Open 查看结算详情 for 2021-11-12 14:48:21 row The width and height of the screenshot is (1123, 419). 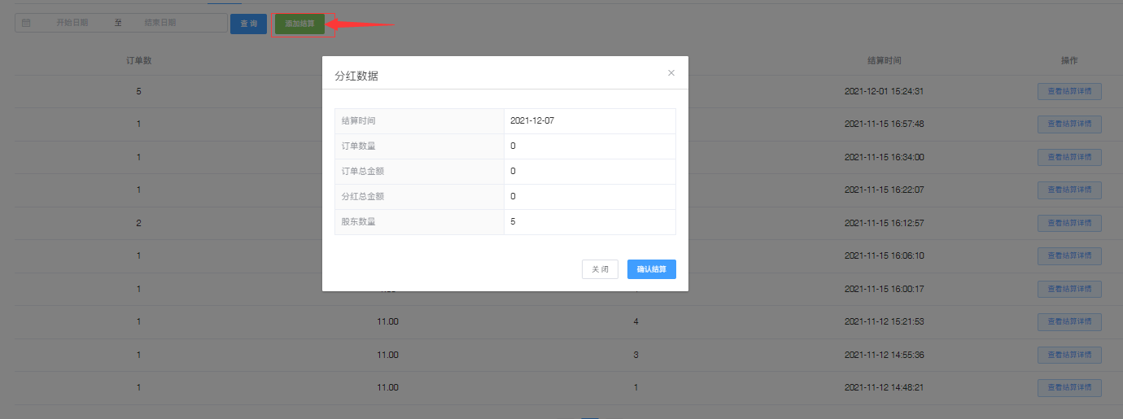[x=1069, y=387]
